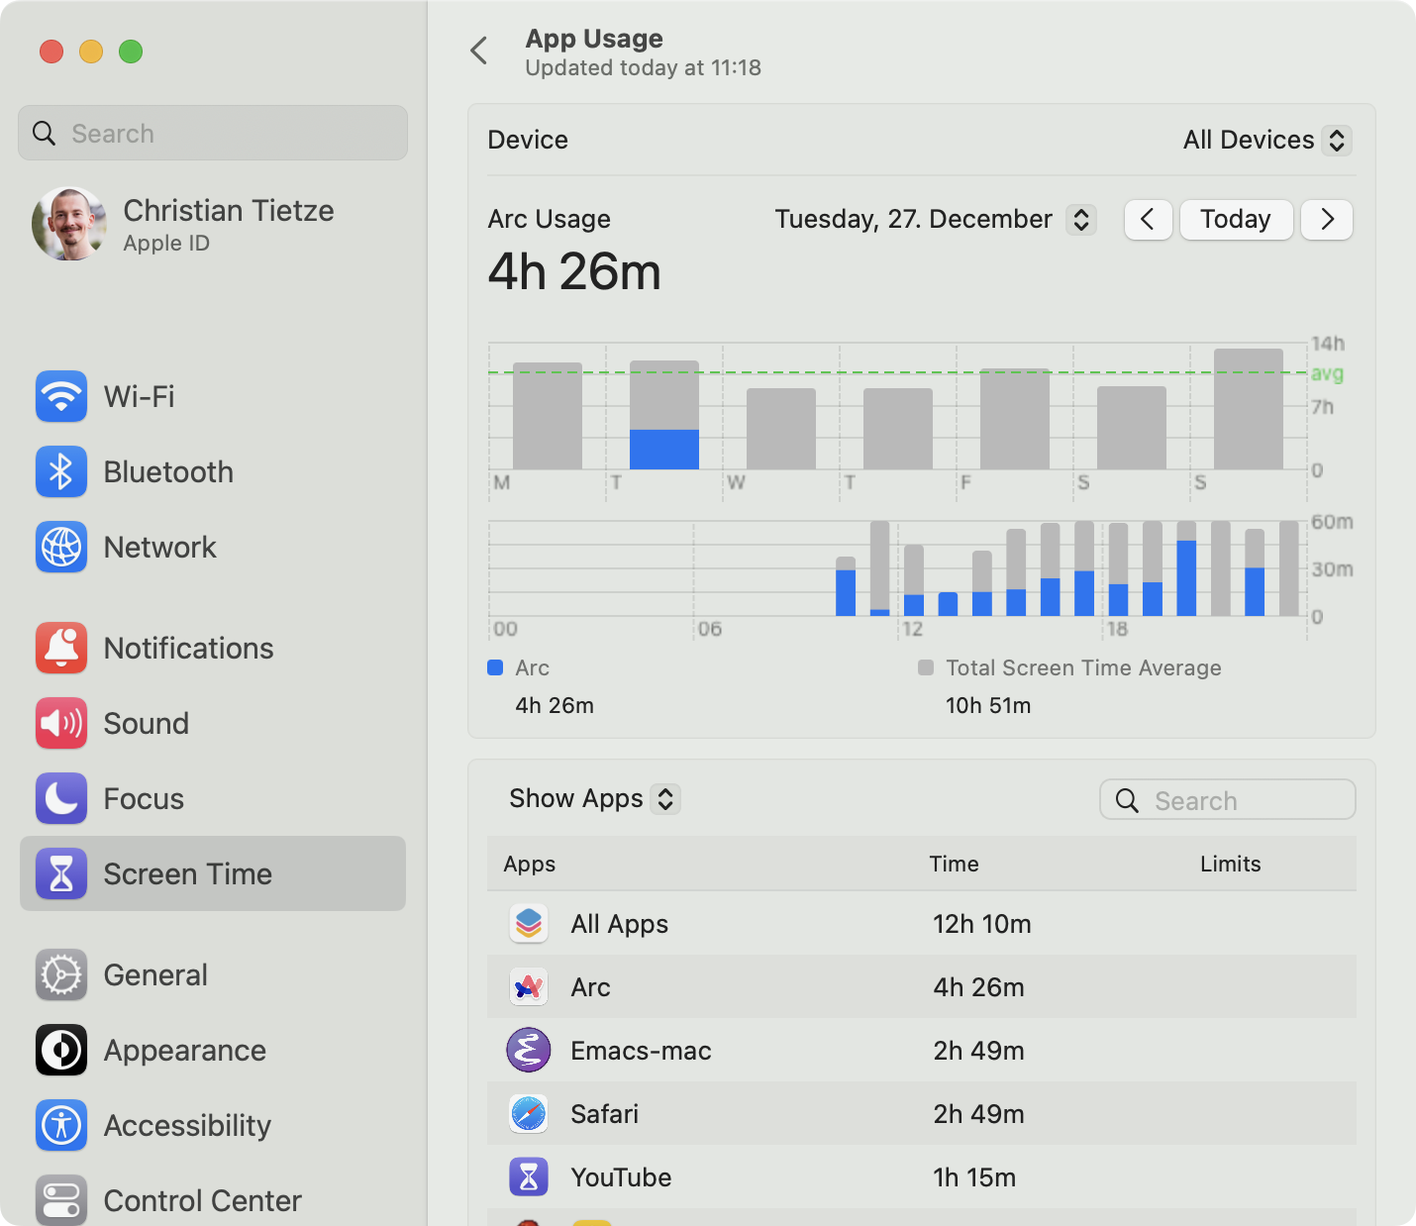This screenshot has height=1226, width=1416.
Task: Click the Emacs-mac app icon
Action: coord(528,1050)
